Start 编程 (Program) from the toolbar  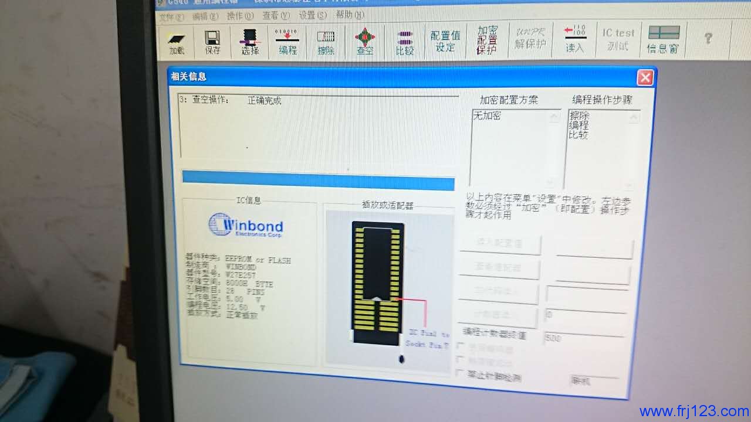(287, 42)
